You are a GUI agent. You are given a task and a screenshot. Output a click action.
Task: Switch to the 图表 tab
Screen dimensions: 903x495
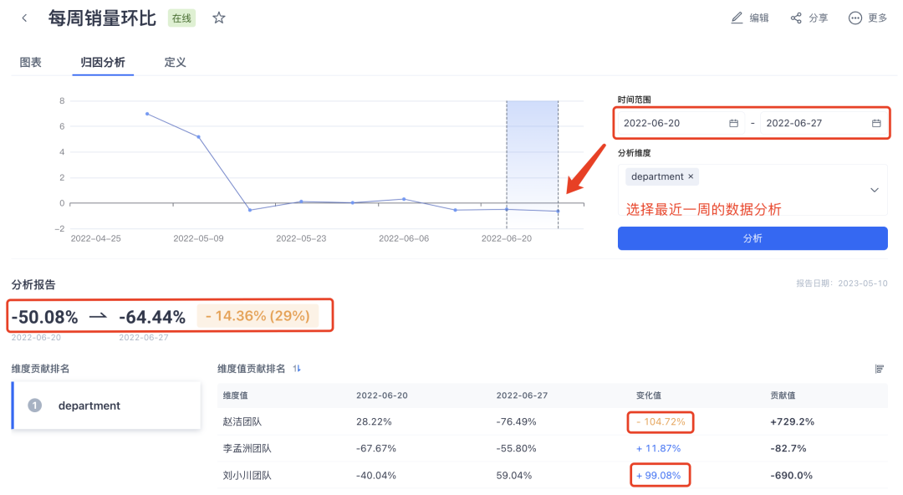31,63
